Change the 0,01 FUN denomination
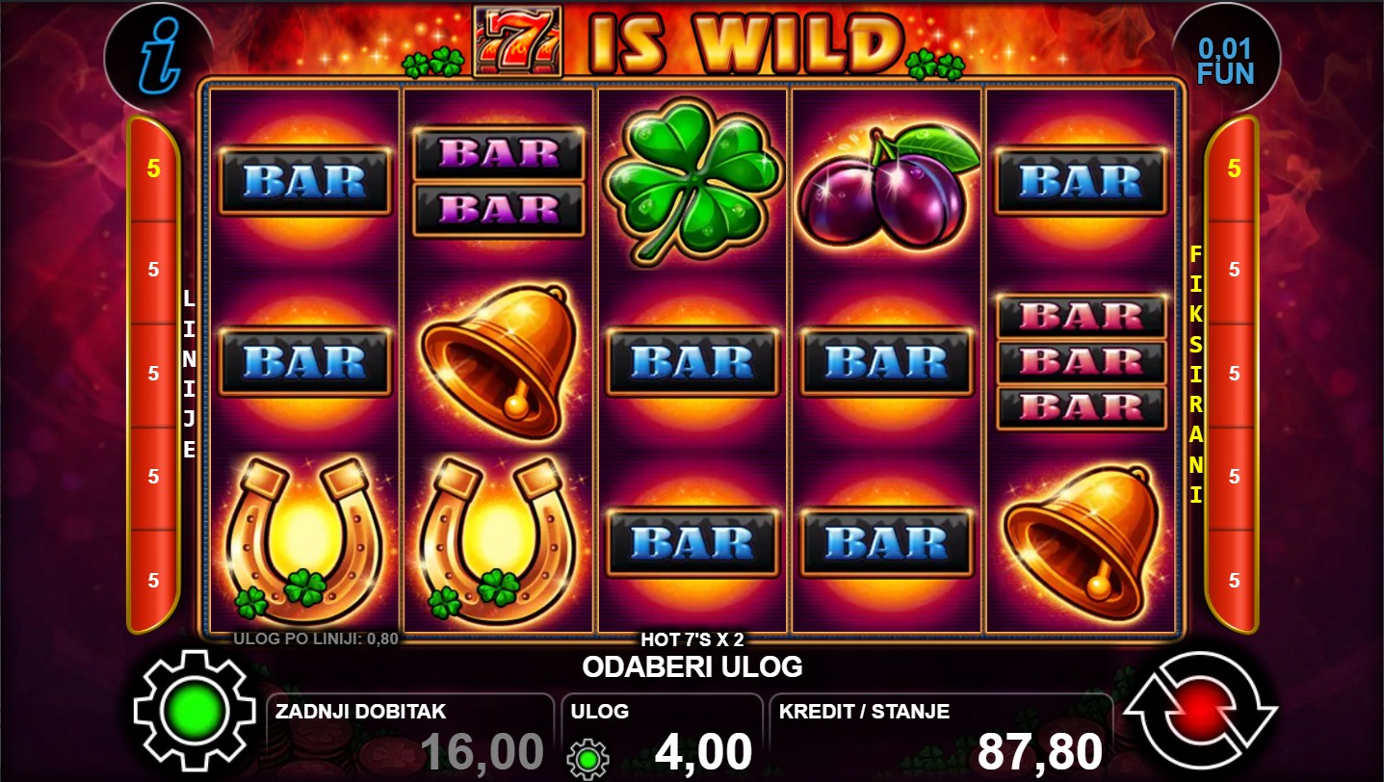Screen dimensions: 1384x782 [x=1226, y=58]
